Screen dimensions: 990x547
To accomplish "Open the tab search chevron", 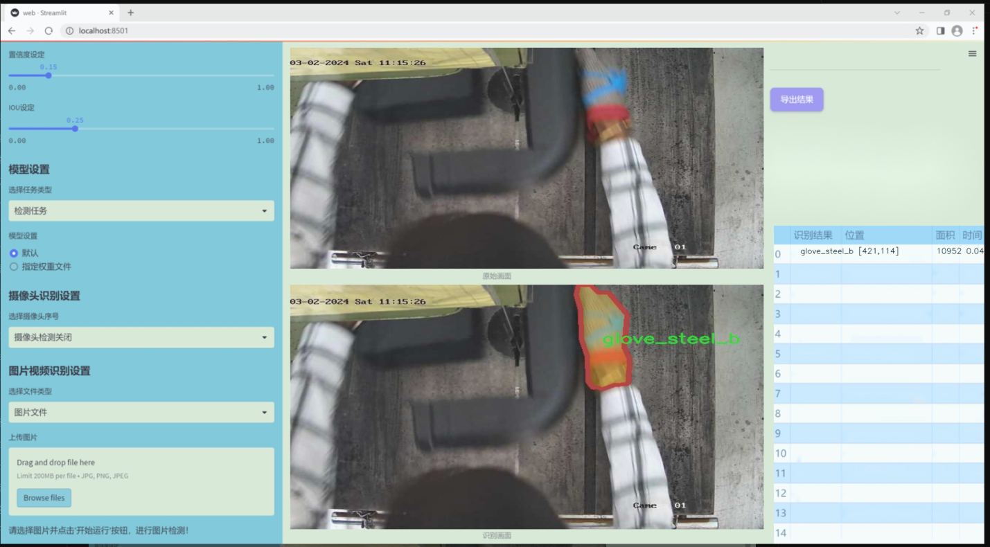I will click(896, 12).
